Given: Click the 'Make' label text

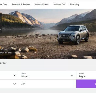Looking at the screenshot, I should click(x=23, y=73).
